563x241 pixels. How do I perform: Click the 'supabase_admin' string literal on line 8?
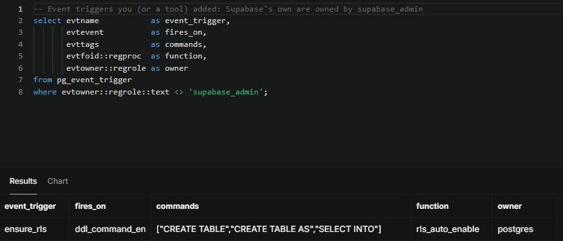pyautogui.click(x=226, y=92)
